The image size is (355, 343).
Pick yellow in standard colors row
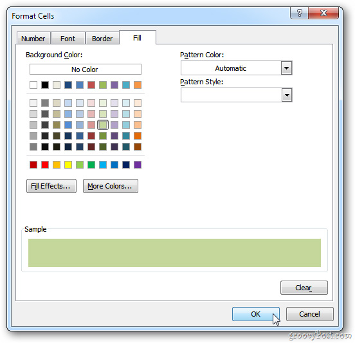68,165
